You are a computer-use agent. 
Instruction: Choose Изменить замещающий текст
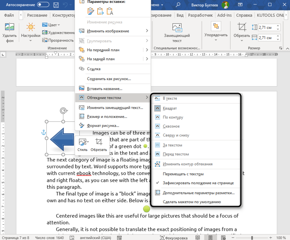tap(113, 108)
